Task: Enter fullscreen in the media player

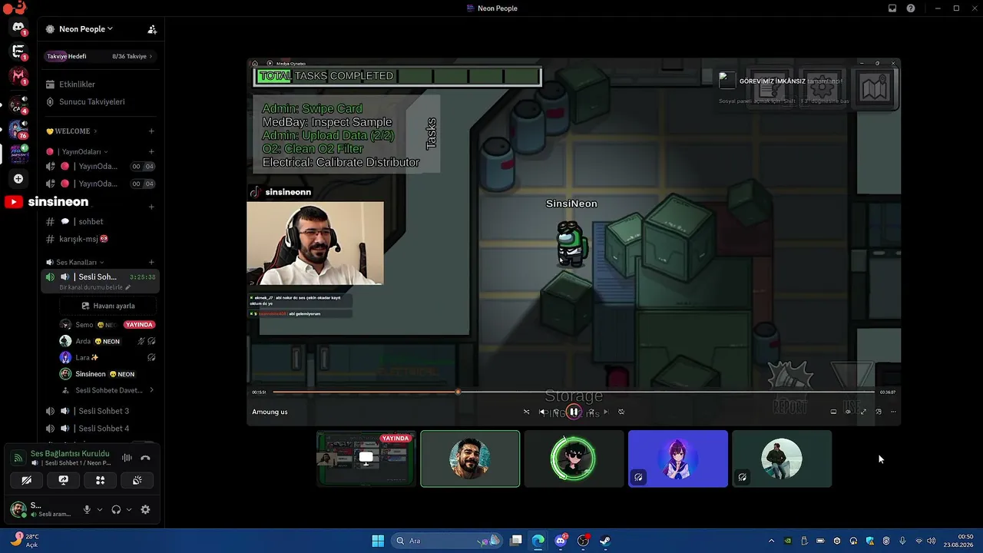Action: 863,412
